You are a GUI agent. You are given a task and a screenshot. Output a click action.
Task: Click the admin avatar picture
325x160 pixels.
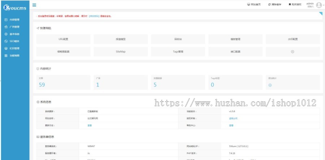pos(319,5)
